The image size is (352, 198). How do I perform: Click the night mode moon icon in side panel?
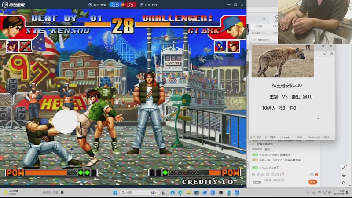pos(344,168)
